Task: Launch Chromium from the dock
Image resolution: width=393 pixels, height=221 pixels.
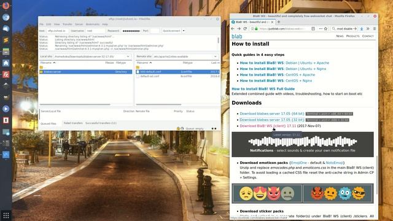Action: (x=6, y=17)
